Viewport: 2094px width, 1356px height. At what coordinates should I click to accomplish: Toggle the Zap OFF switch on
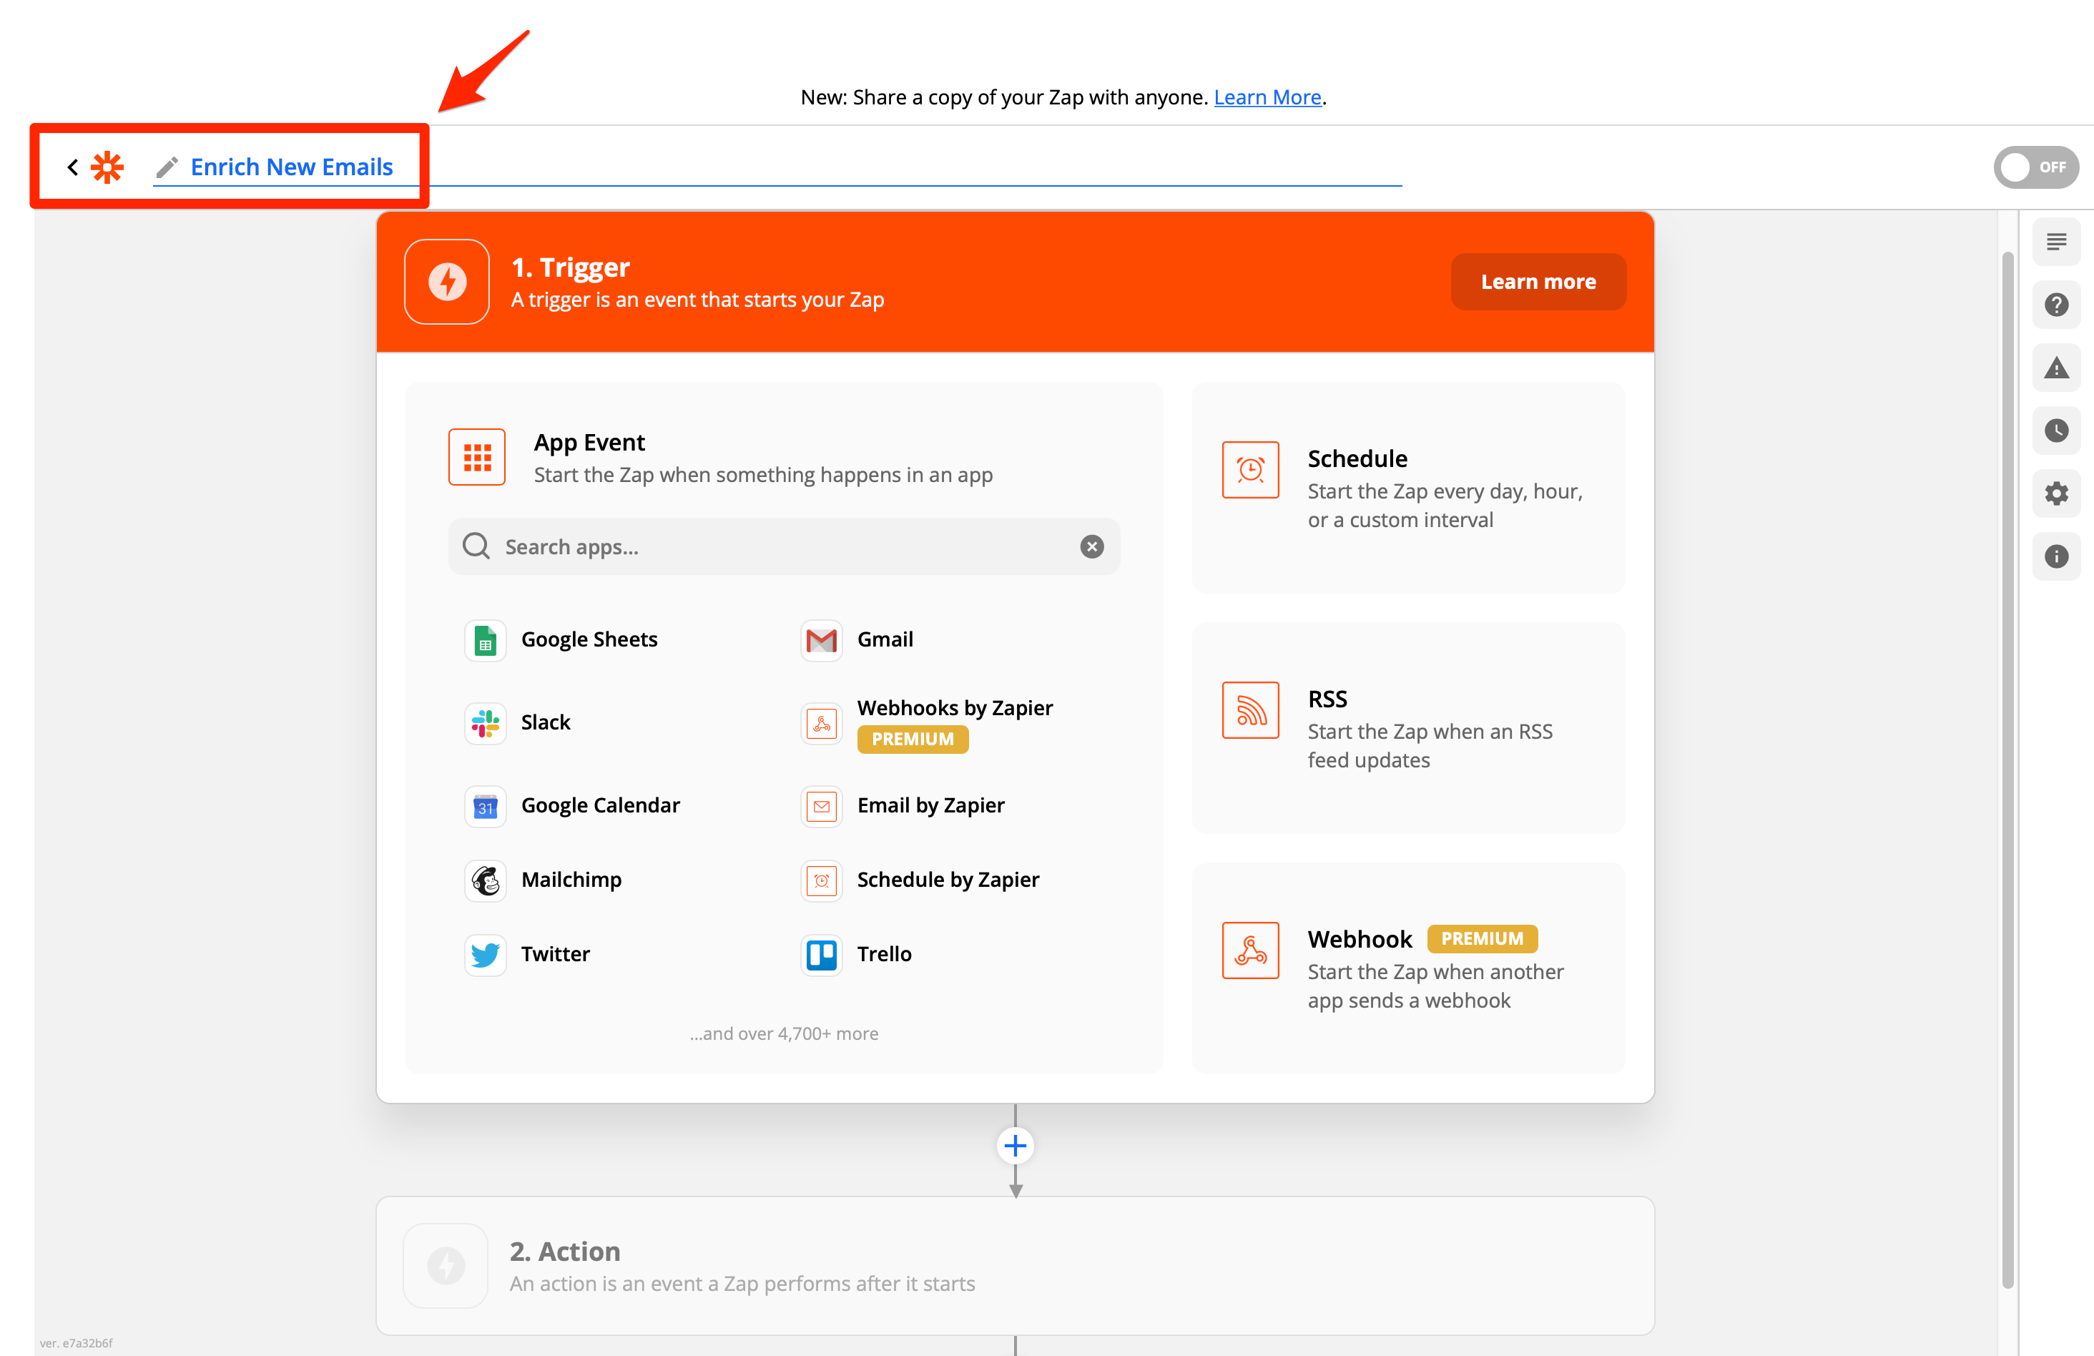[x=2035, y=167]
